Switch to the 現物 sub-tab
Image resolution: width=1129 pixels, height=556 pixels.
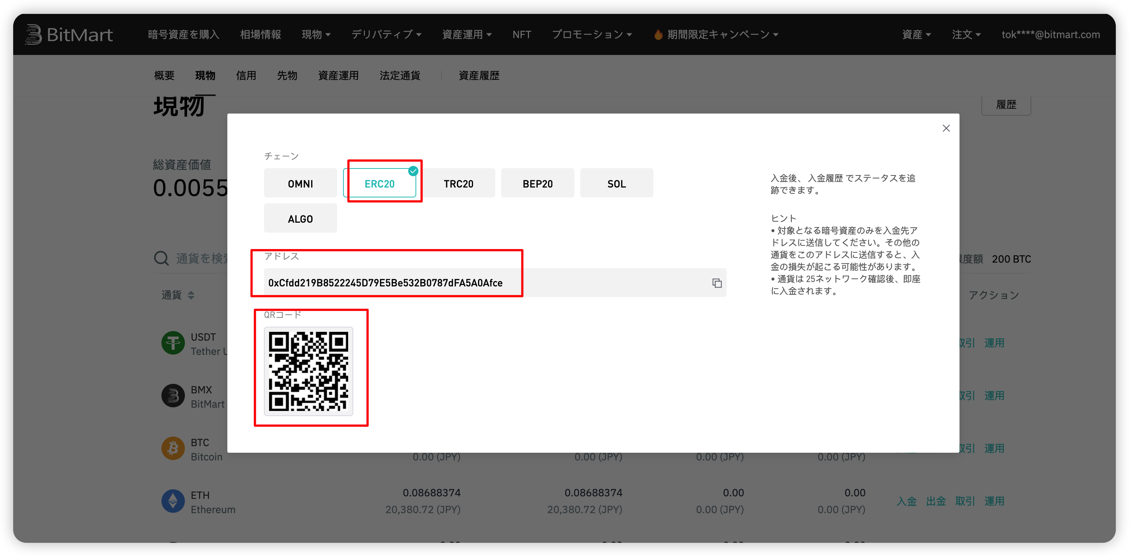coord(205,75)
